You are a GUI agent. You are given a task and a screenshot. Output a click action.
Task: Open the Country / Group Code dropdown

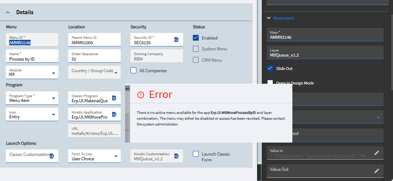coord(116,73)
